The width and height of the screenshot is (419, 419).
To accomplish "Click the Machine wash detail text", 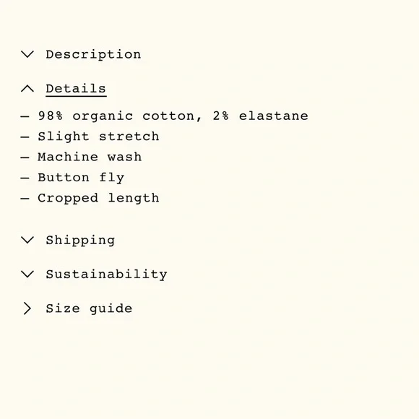I will tap(90, 157).
